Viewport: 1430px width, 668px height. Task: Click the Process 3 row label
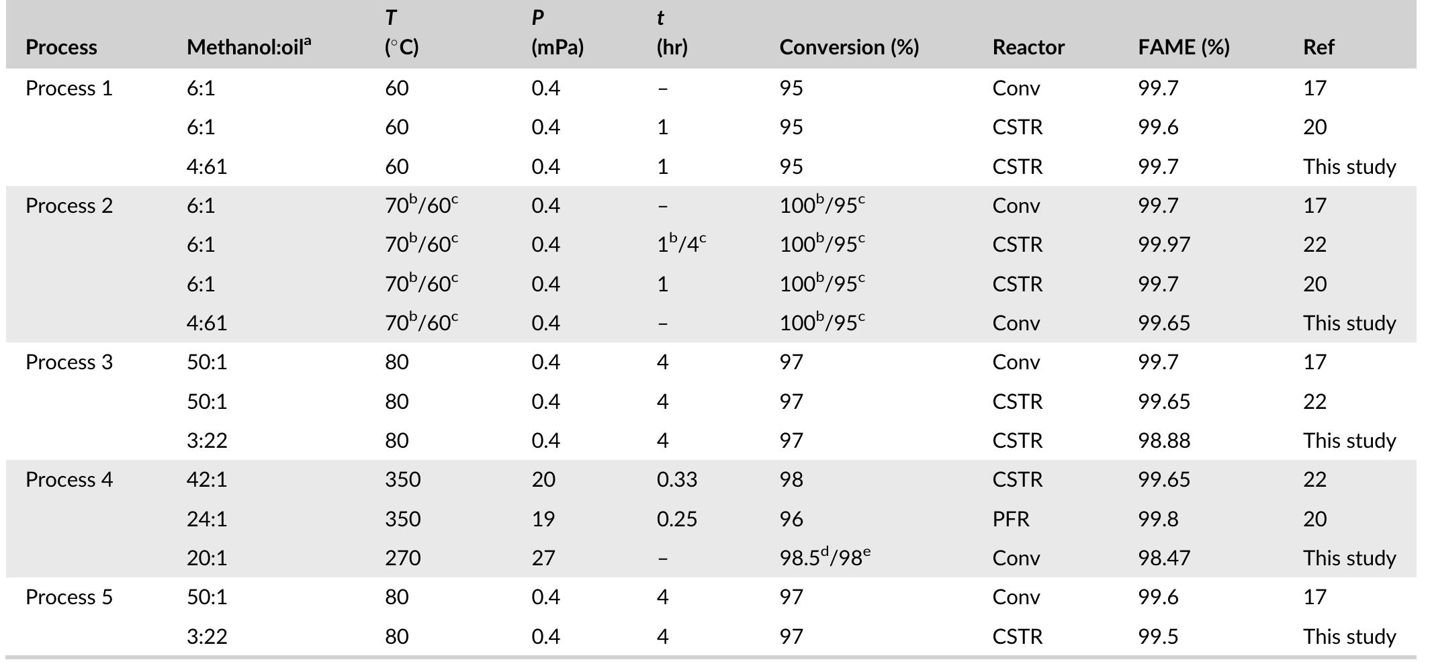[69, 363]
